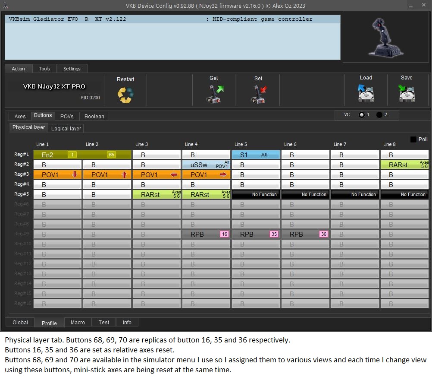The width and height of the screenshot is (432, 377).
Task: Toggle the Poll checkbox
Action: (x=413, y=139)
